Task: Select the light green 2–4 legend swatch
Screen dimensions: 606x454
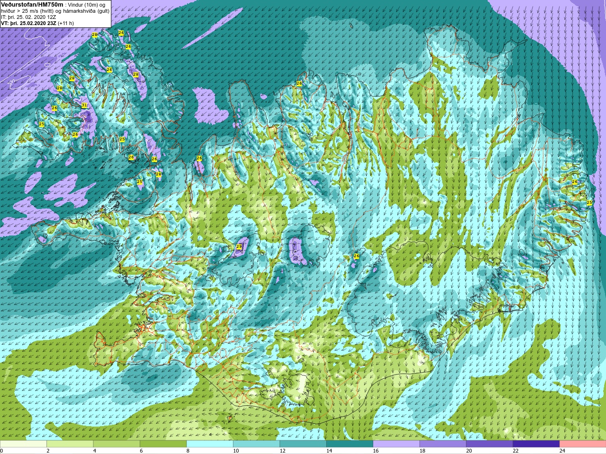Action: coord(70,444)
